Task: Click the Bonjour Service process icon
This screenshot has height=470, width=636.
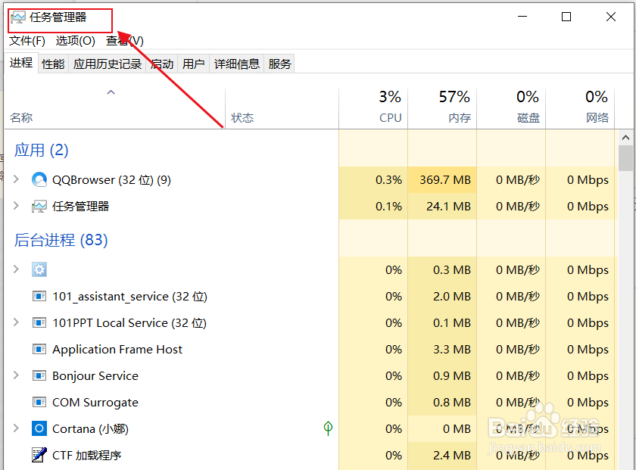Action: pyautogui.click(x=39, y=376)
